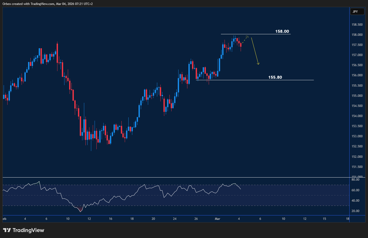Viewport: 368px width, 238px height.
Task: Select the JPY currency badge
Action: pyautogui.click(x=357, y=11)
